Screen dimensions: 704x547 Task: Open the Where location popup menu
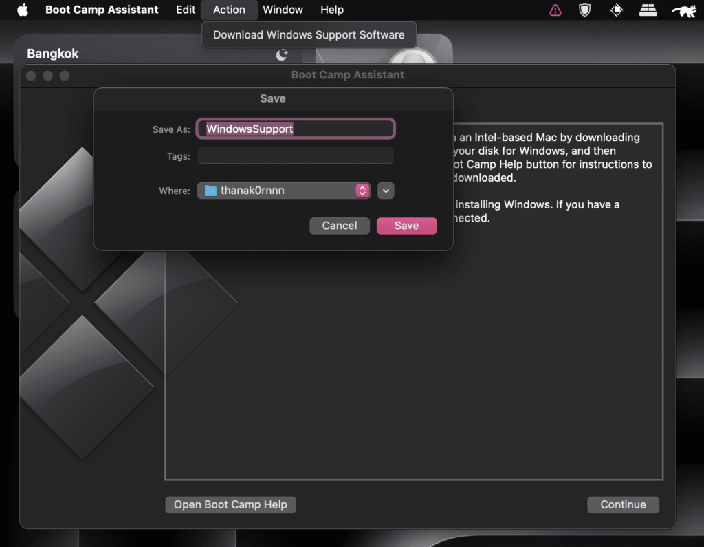click(284, 191)
